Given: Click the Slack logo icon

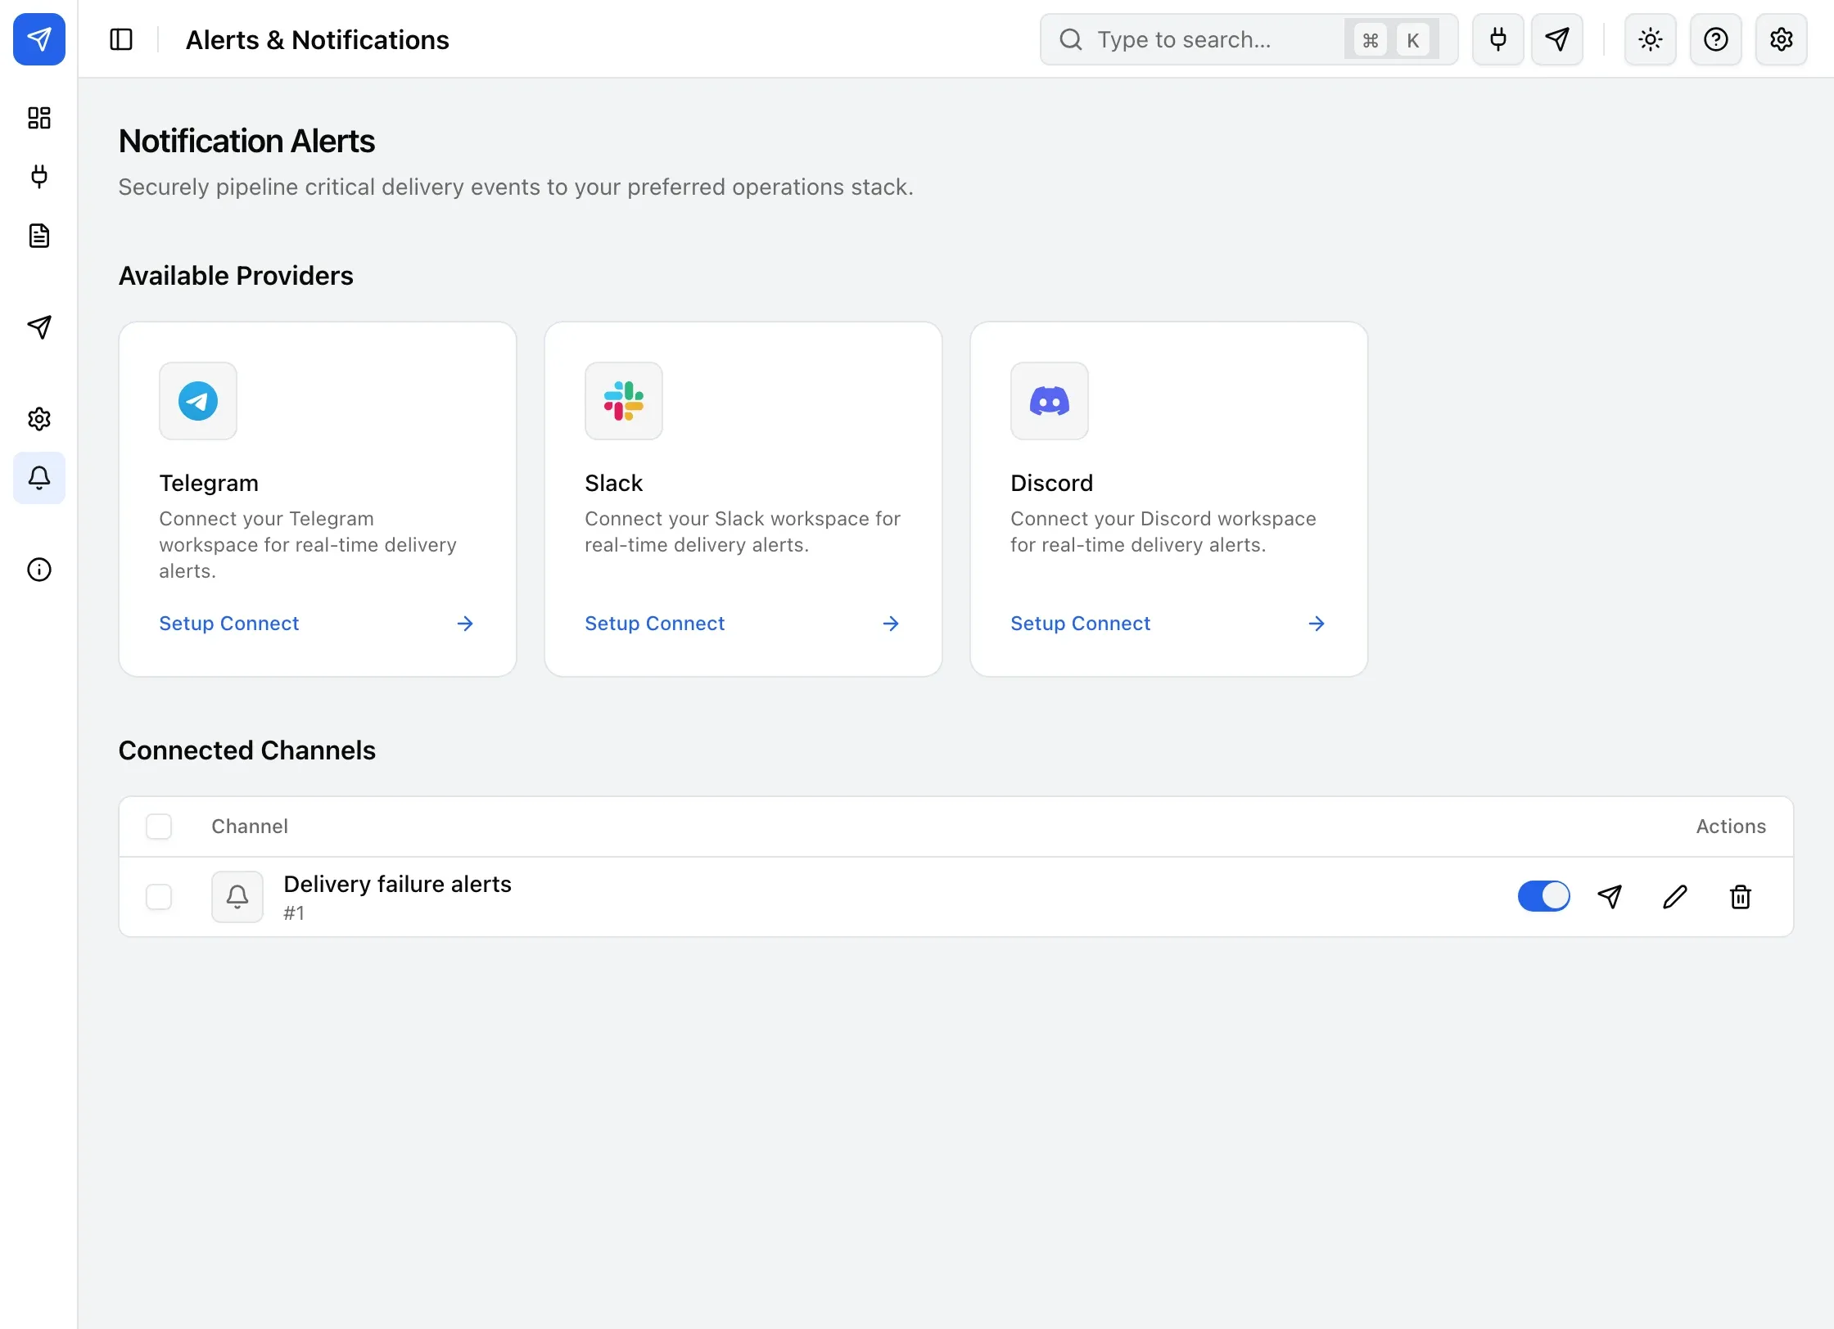Looking at the screenshot, I should point(624,401).
